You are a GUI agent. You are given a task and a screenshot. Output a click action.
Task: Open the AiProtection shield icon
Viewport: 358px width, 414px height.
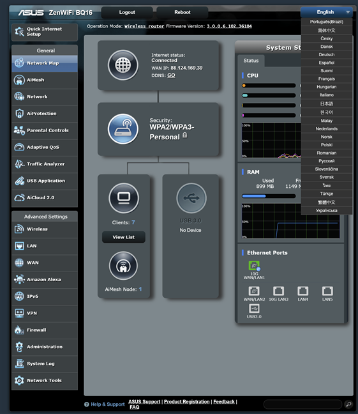(x=19, y=113)
